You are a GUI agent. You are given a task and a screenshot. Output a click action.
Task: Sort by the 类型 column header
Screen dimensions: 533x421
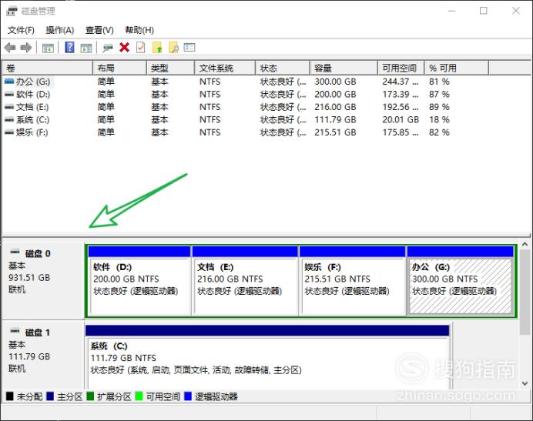[171, 68]
